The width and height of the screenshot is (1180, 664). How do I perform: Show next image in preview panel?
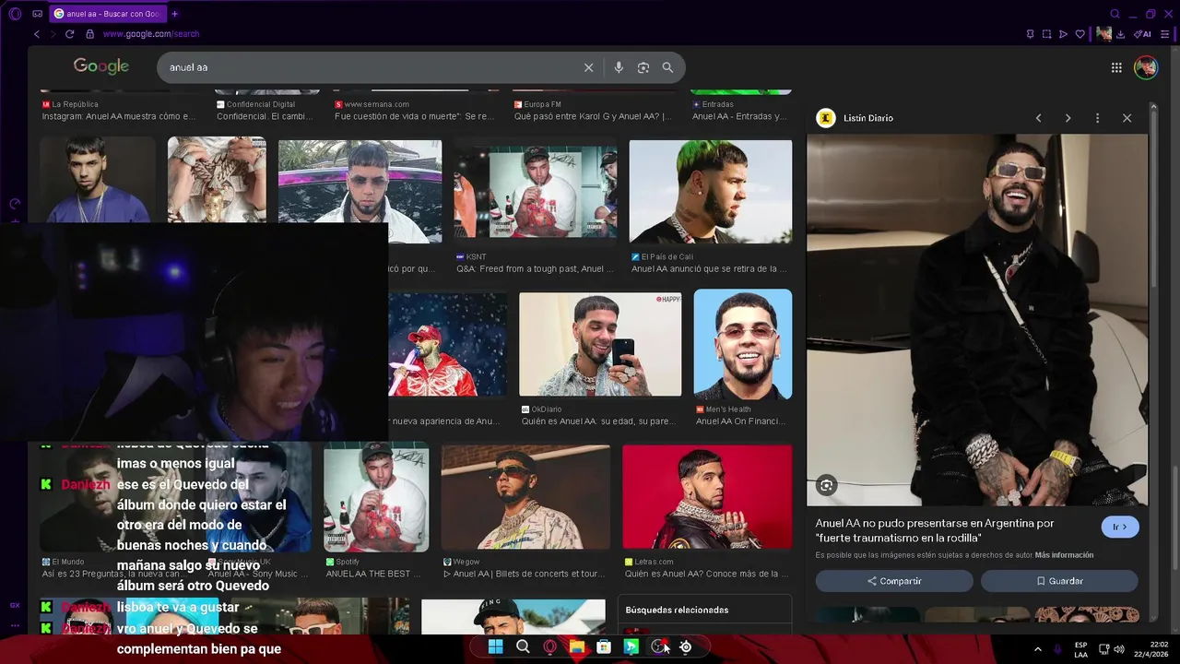[x=1068, y=118]
